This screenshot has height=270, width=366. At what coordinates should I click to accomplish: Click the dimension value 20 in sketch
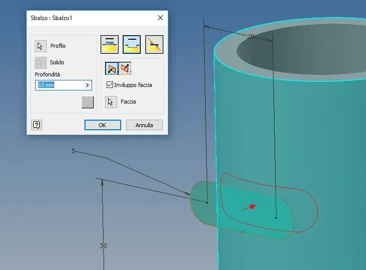coord(250,37)
